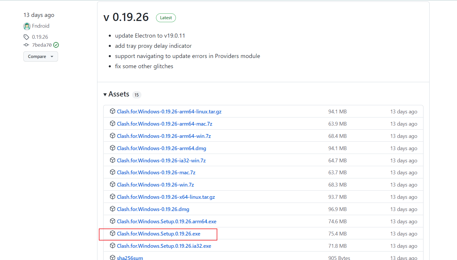This screenshot has height=260, width=457.
Task: Download Clash.for.Windows-0.19.26-x64-linux.tar.gz
Action: coord(166,197)
